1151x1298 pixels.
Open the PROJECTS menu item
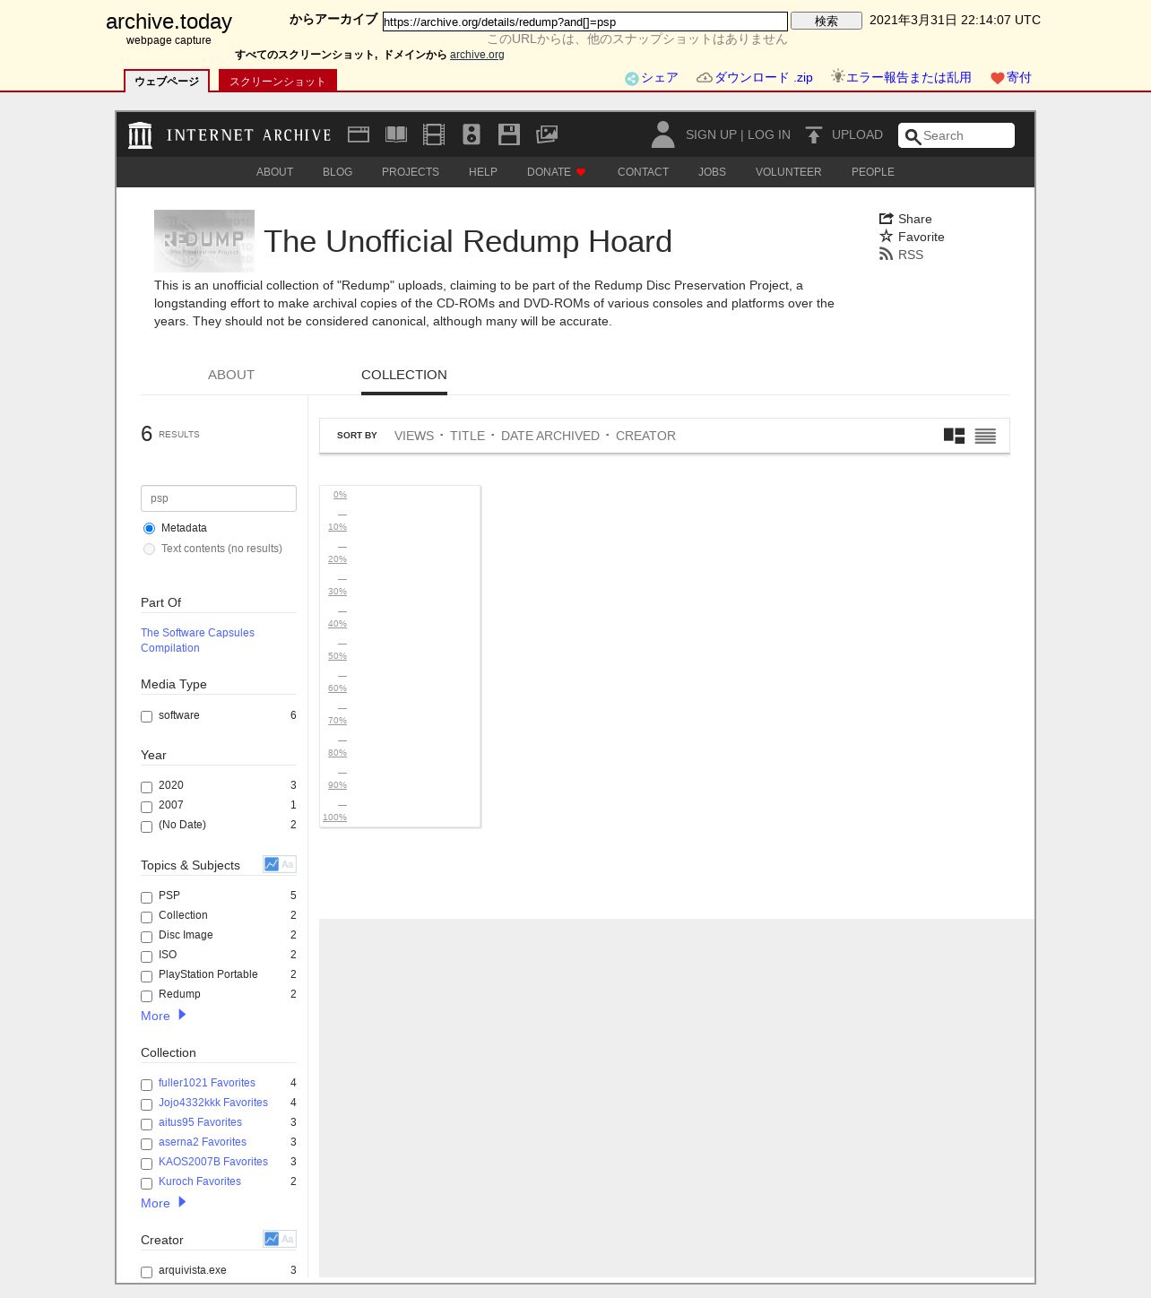(411, 172)
